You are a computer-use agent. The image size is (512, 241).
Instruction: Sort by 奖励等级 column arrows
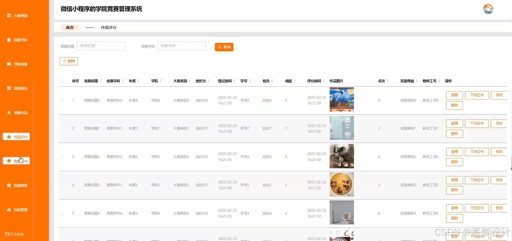tap(417, 81)
